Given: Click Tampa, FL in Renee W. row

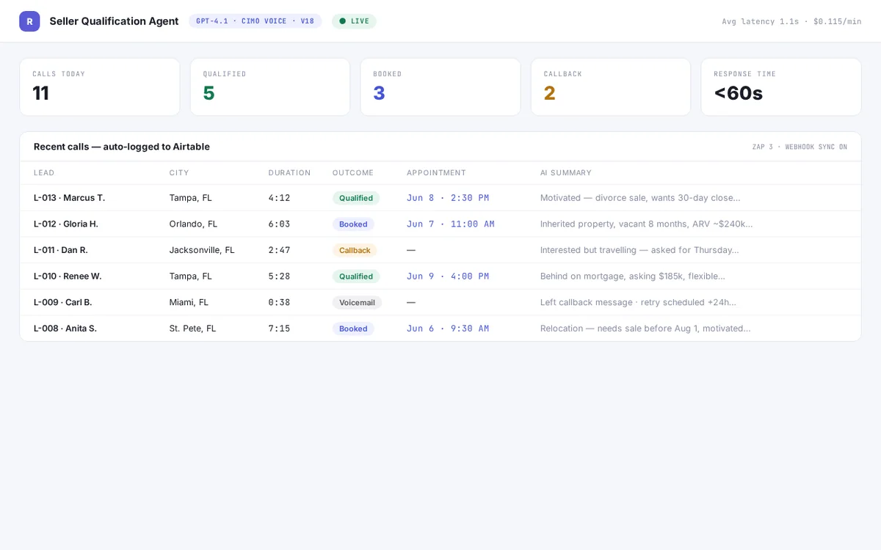Looking at the screenshot, I should 191,276.
